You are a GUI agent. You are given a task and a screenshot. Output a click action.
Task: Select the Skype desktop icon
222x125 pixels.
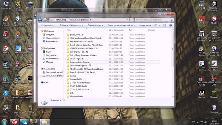click(x=6, y=94)
